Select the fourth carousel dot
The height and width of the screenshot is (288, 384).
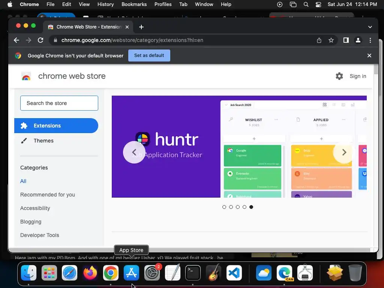pos(244,207)
